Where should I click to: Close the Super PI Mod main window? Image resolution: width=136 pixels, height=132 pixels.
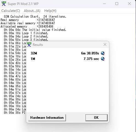(x=129, y=4)
